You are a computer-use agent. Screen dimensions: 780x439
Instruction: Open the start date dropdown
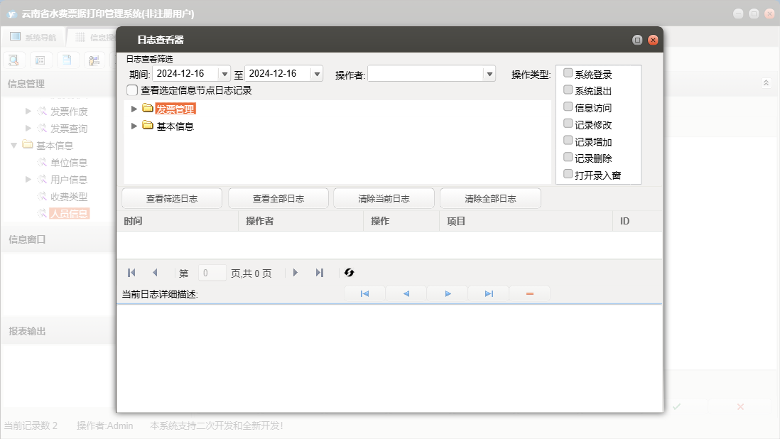(x=224, y=74)
